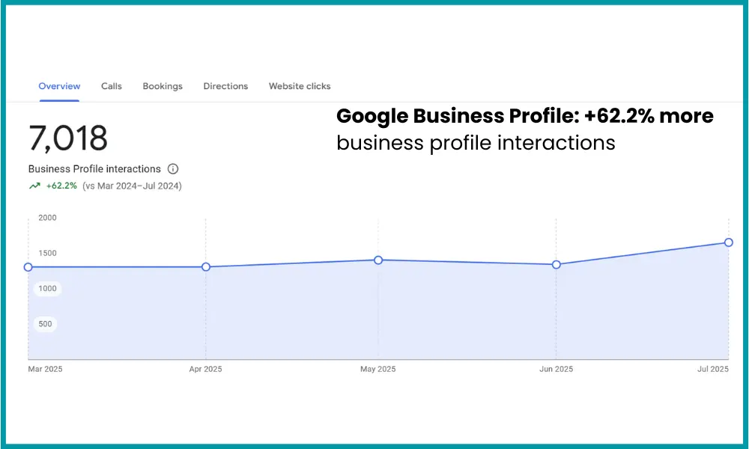
Task: Click the Apr 2025 data point on chart
Action: (206, 267)
